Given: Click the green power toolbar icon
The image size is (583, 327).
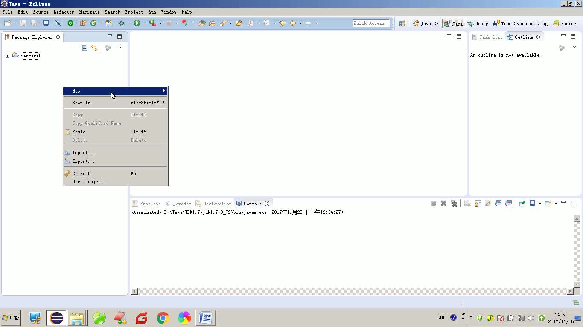Looking at the screenshot, I should [x=70, y=23].
